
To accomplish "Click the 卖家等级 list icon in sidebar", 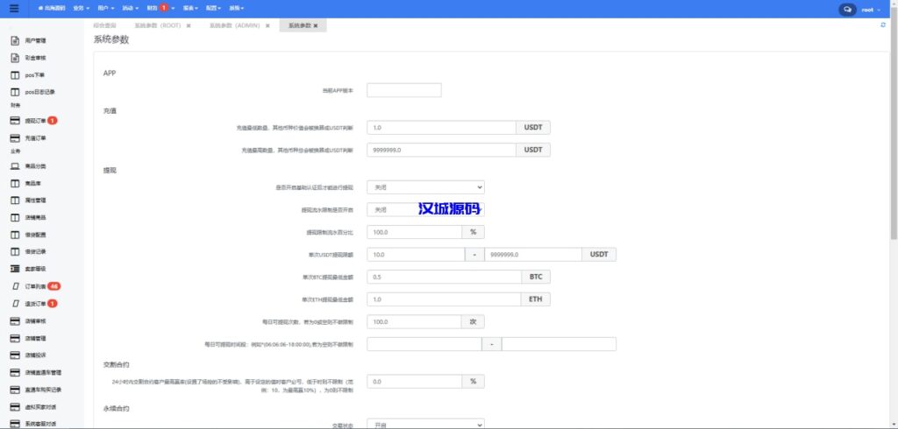I will tap(16, 269).
